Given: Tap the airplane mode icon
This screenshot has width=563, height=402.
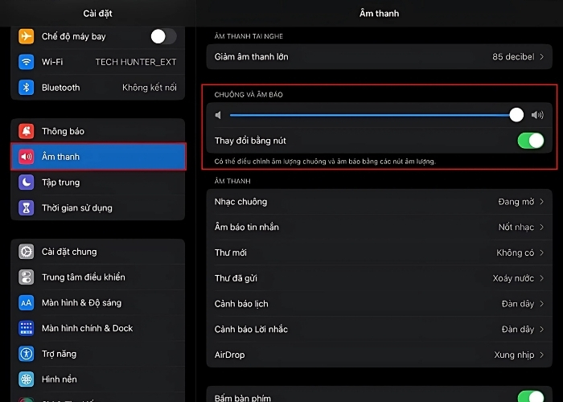Looking at the screenshot, I should (27, 36).
